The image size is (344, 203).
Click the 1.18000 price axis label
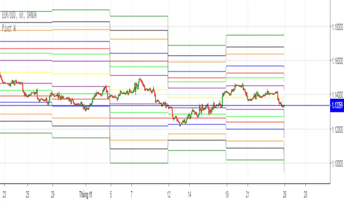tap(337, 27)
